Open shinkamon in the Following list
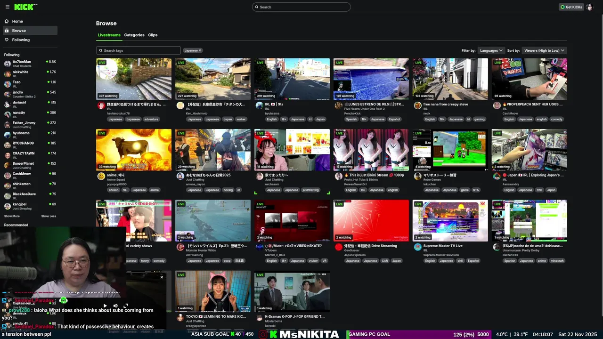 pyautogui.click(x=30, y=186)
